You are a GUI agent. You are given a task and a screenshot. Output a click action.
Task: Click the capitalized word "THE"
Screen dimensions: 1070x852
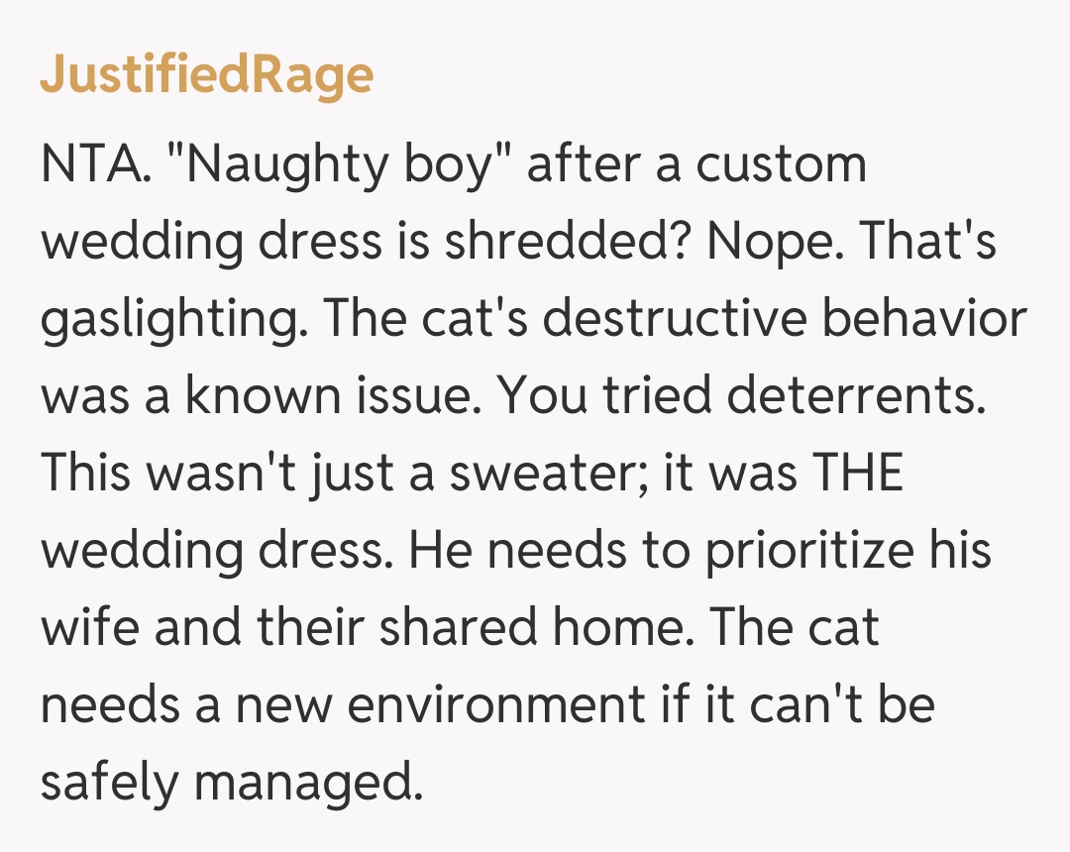857,475
